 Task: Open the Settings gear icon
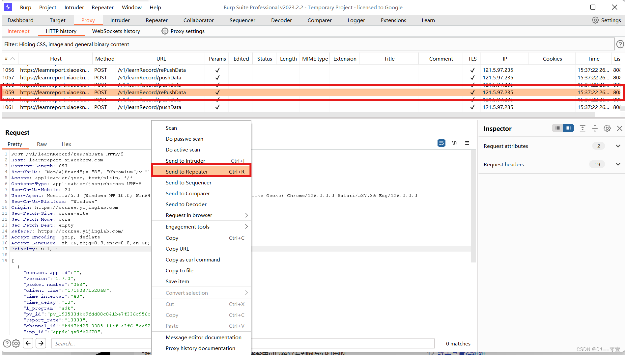[595, 20]
